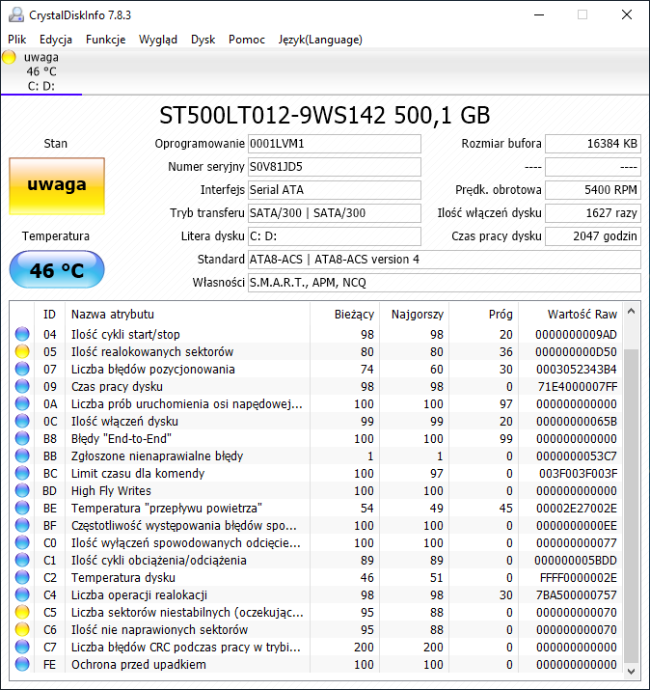Click the yellow orb for attribute C6

click(22, 630)
